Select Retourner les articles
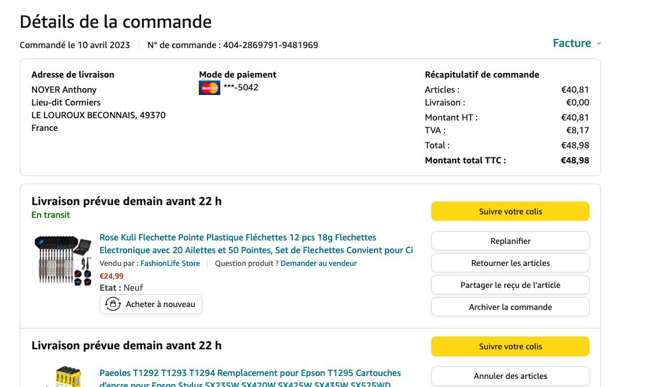The height and width of the screenshot is (387, 655). point(510,263)
